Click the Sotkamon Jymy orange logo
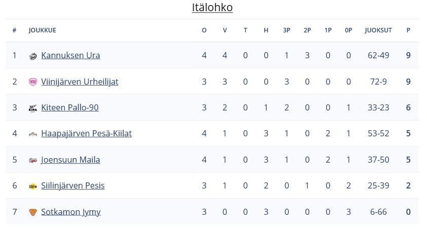The height and width of the screenshot is (229, 427). tap(33, 212)
